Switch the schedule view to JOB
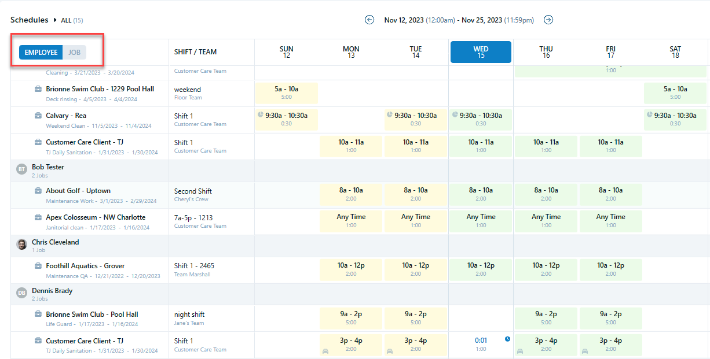Viewport: 710px width, 359px height. pos(74,52)
